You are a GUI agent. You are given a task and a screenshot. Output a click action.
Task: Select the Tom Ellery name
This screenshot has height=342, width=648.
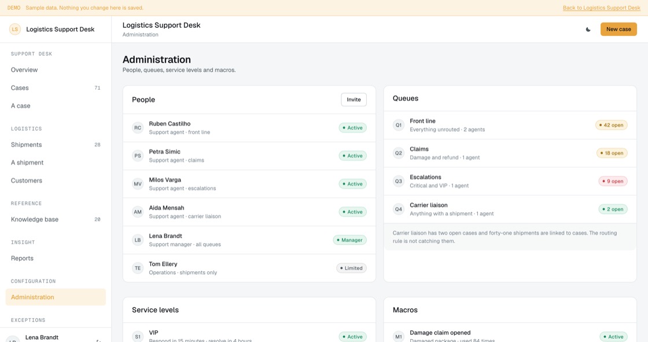click(163, 264)
